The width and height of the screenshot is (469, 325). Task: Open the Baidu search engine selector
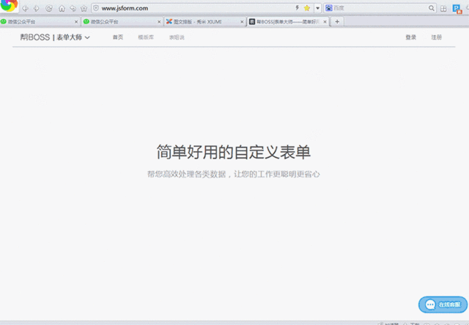(x=329, y=8)
